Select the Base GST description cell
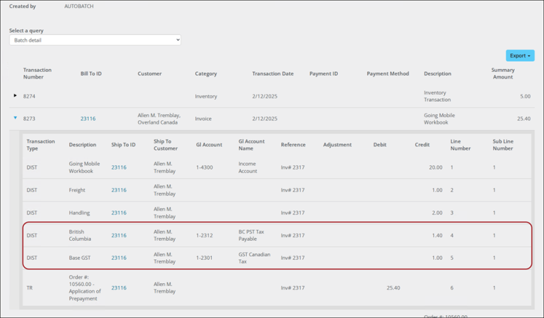 (x=79, y=258)
